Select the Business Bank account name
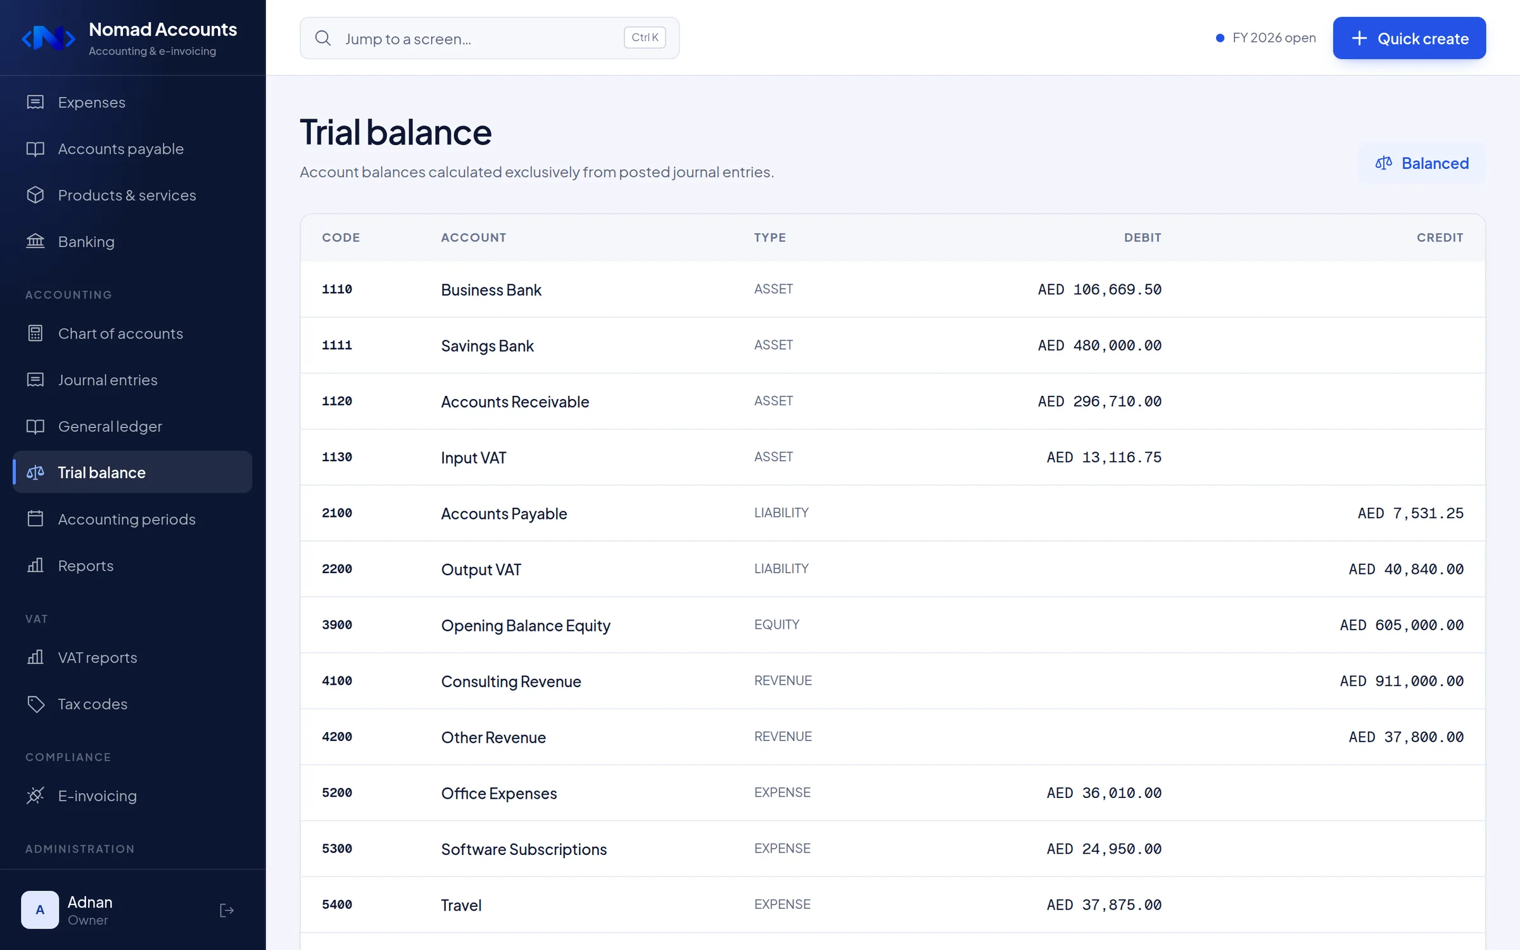The image size is (1520, 950). (491, 290)
